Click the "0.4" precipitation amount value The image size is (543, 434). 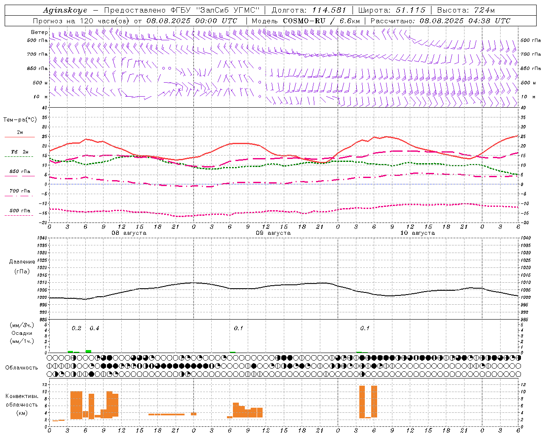pos(94,328)
